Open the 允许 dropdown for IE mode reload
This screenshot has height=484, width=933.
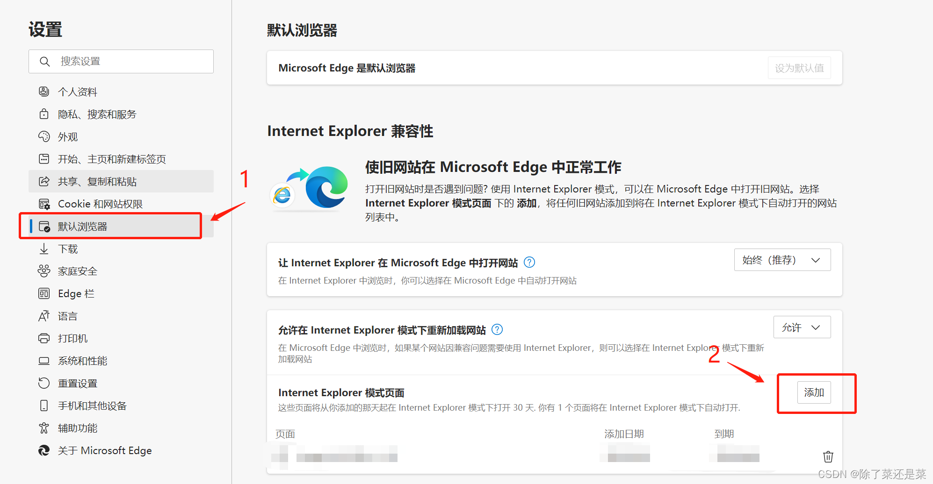point(802,327)
